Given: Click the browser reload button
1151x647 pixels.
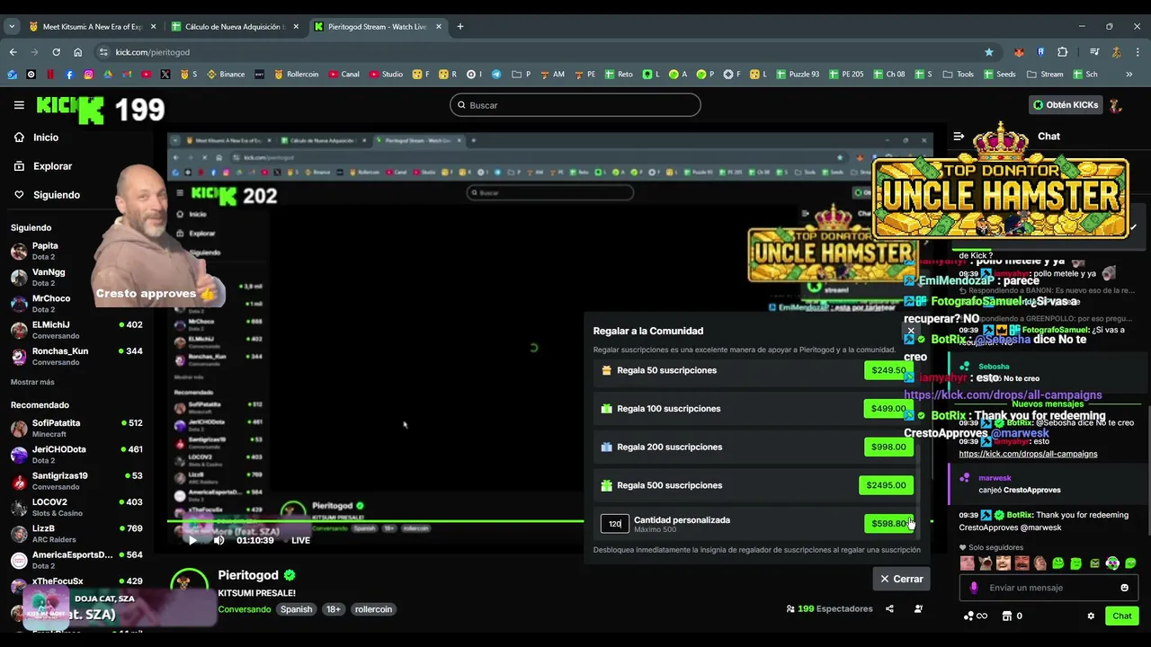Looking at the screenshot, I should pos(56,52).
